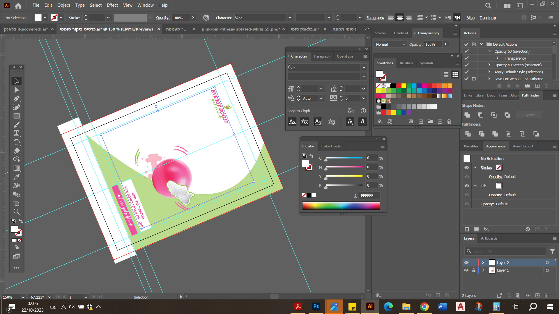Choose the Eyedropper tool
559x314 pixels.
(x=17, y=177)
